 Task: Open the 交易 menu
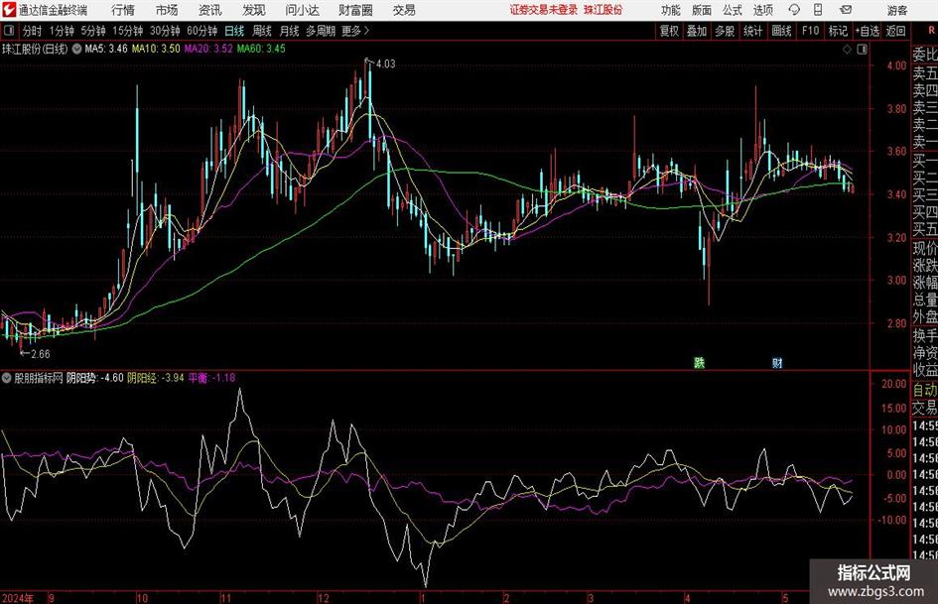[404, 10]
